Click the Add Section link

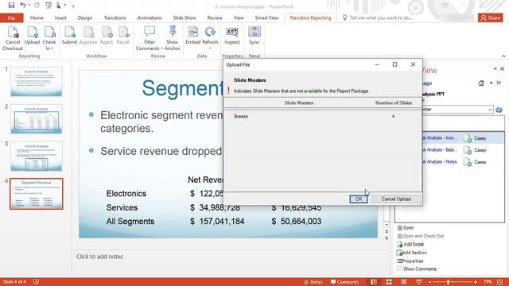click(412, 253)
